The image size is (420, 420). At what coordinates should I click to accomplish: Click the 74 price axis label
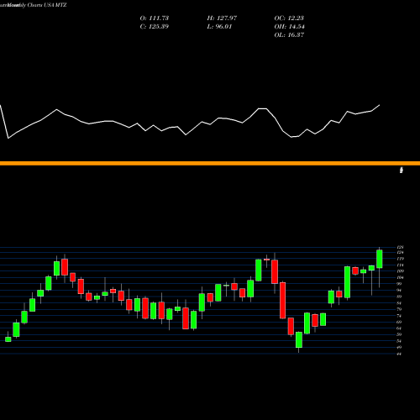tap(399, 316)
